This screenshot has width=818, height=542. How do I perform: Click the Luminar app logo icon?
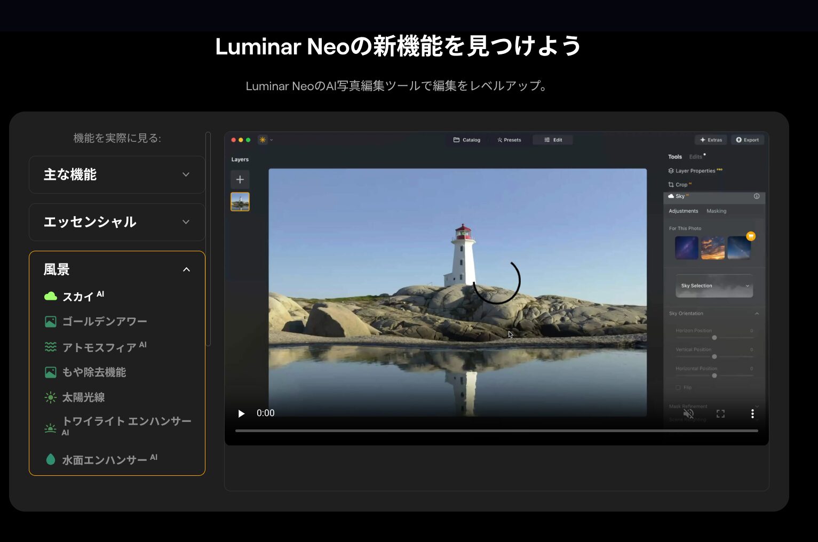tap(263, 140)
